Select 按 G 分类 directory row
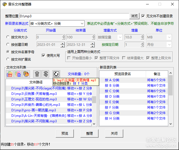Image resolution: width=179 pixels, height=150 pixels. [134, 113]
